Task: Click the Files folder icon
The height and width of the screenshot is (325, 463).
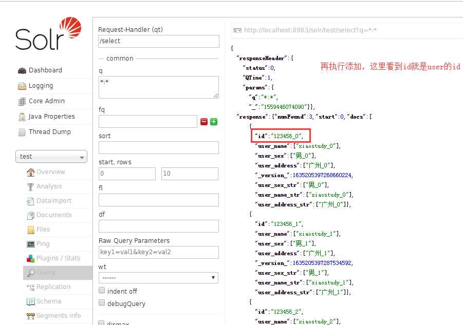Action: (31, 230)
